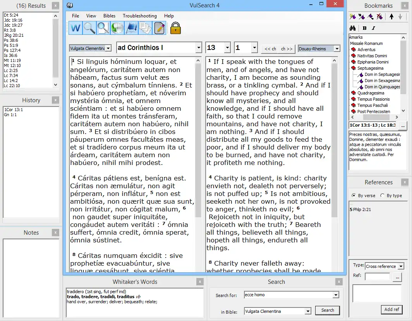
Task: Open the Help menu
Action: click(169, 16)
